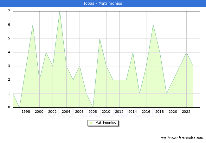
Task: Click the 2014 peak at value 4
Action: (133, 53)
